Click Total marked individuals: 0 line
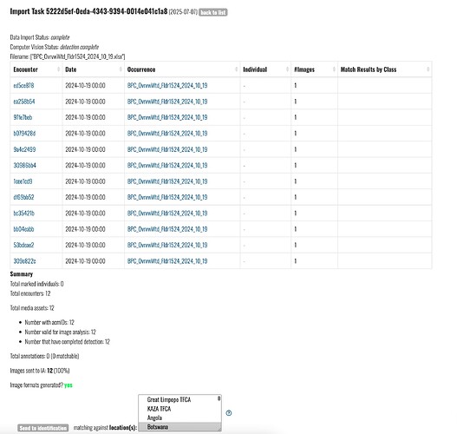 pyautogui.click(x=36, y=284)
